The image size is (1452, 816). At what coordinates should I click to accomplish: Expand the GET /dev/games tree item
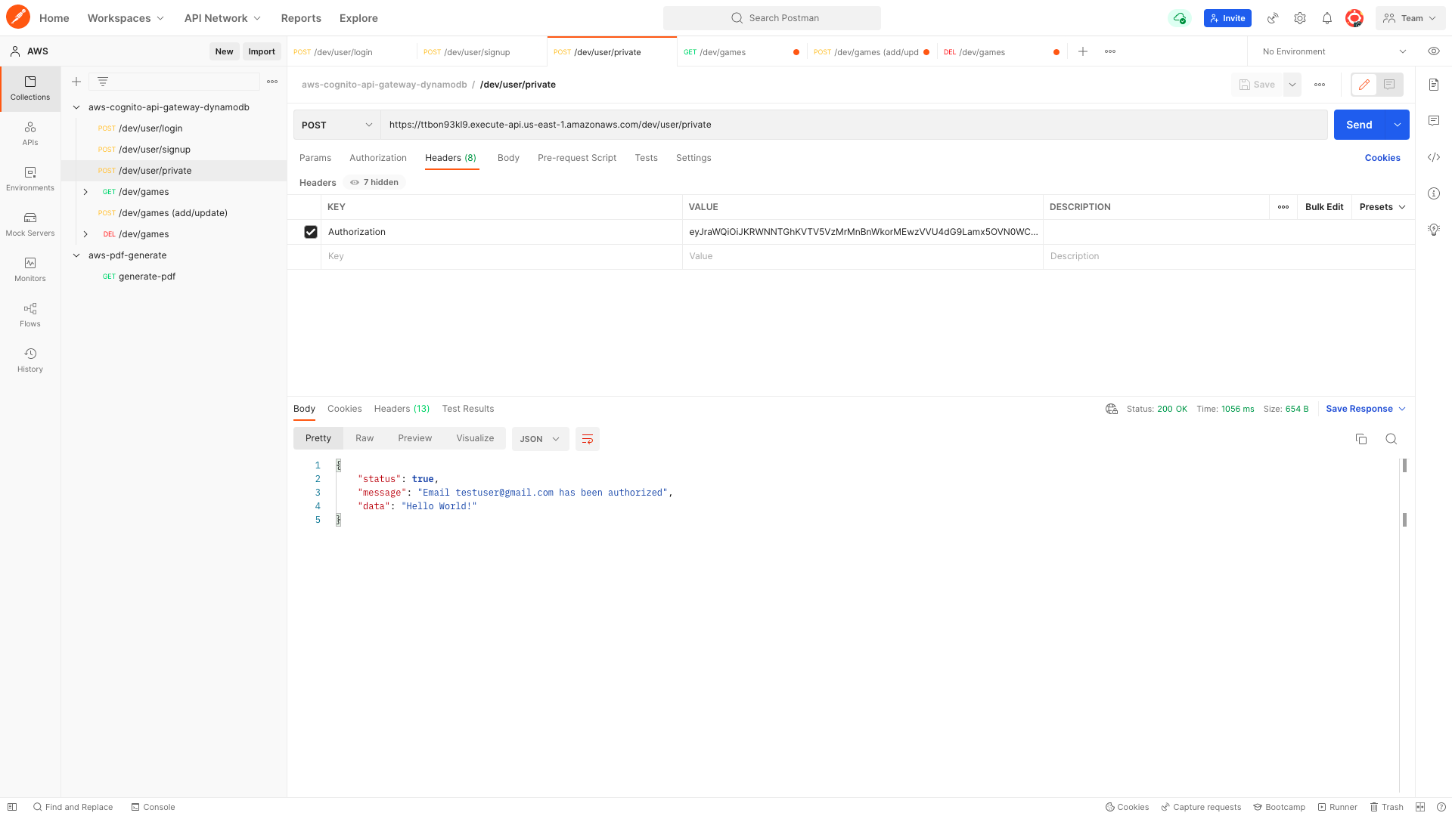85,192
